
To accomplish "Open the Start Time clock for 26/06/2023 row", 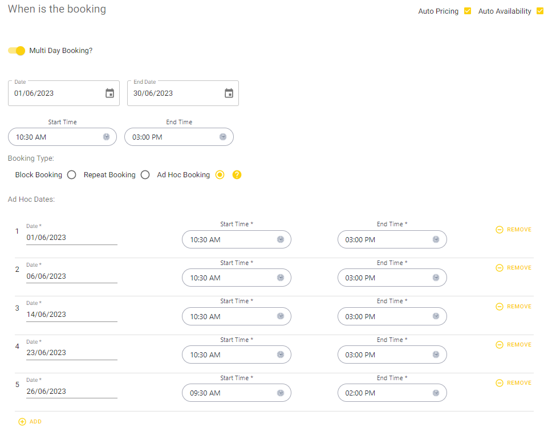I will [281, 393].
